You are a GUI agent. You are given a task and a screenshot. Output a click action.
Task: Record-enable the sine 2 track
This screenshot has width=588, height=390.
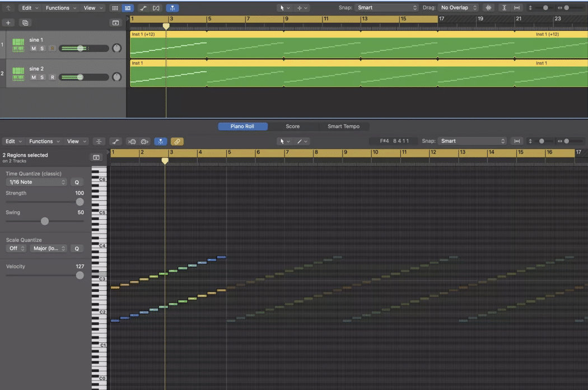coord(52,77)
